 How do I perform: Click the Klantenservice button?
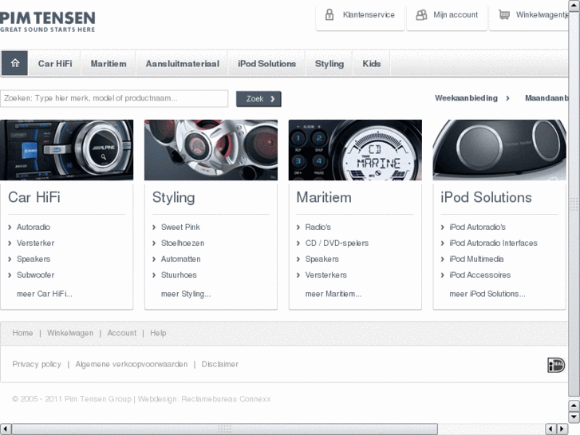[360, 18]
